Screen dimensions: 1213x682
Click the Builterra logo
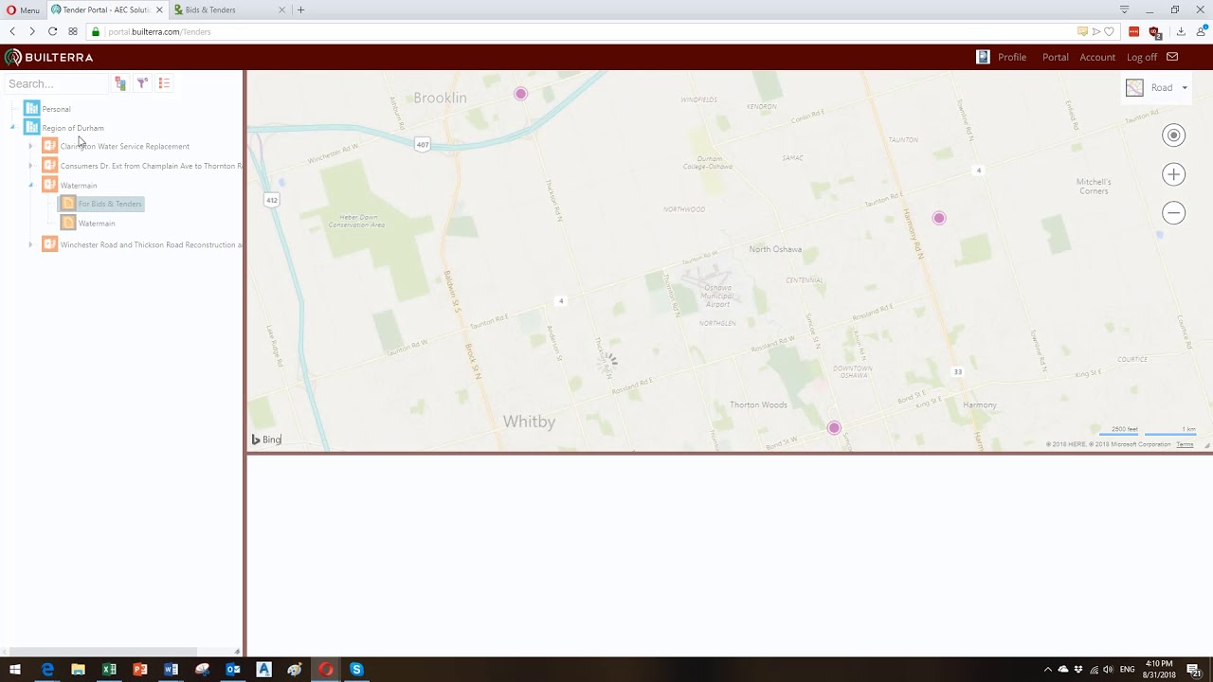pyautogui.click(x=49, y=57)
